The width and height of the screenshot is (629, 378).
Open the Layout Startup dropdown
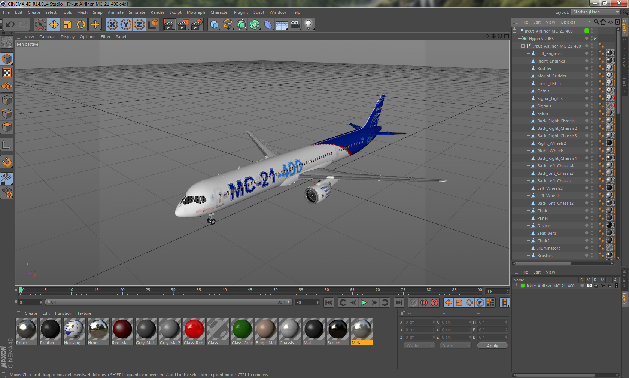click(596, 12)
